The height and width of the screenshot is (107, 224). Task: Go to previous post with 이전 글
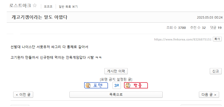tap(23, 95)
